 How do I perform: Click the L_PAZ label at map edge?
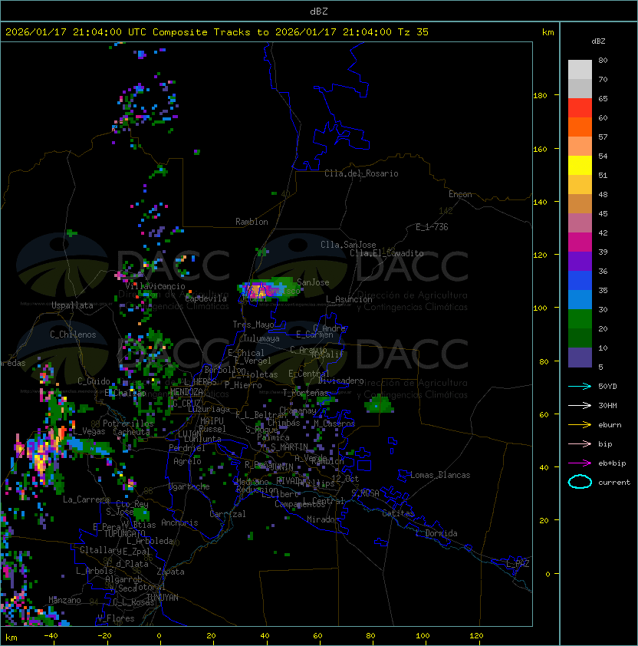point(518,564)
